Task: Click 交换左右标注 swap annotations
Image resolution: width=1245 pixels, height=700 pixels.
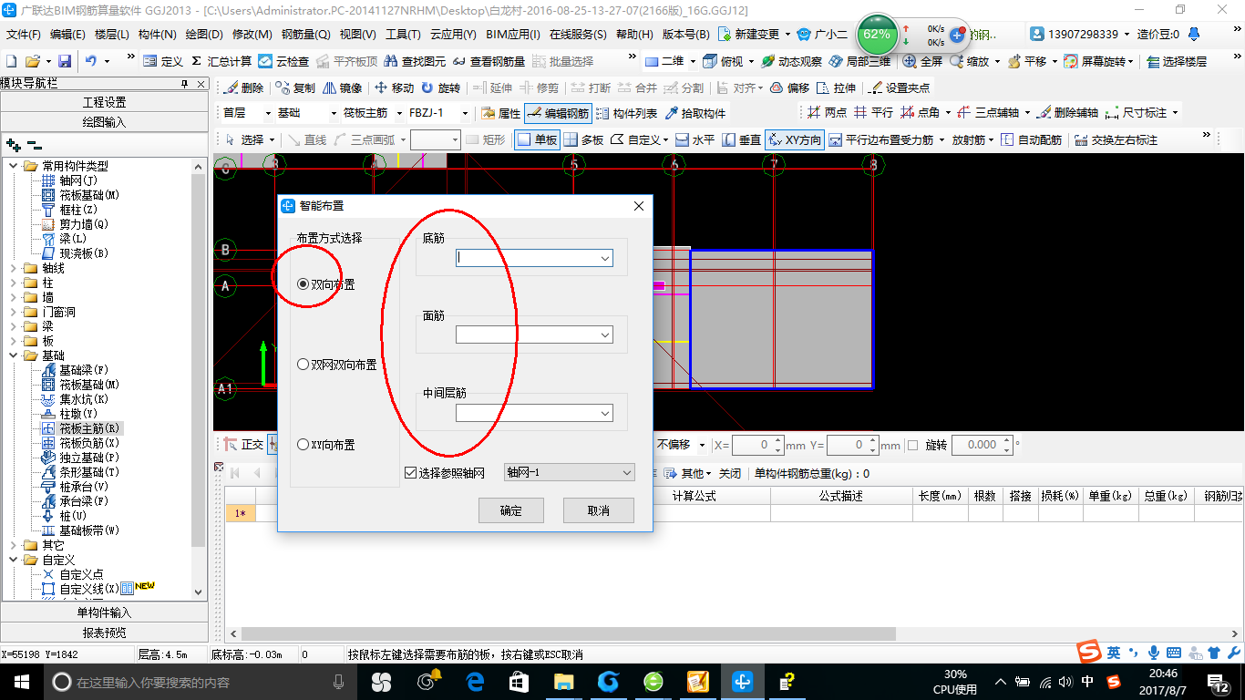Action: tap(1116, 139)
